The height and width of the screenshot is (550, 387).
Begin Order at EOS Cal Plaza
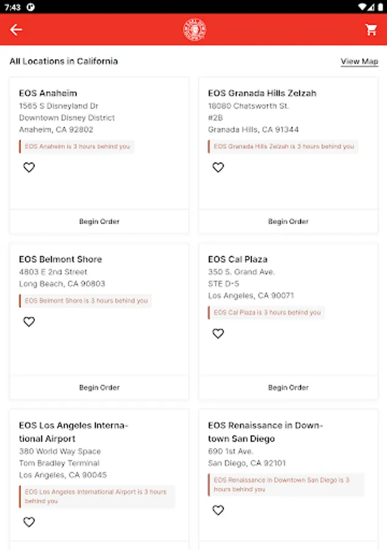coord(289,387)
